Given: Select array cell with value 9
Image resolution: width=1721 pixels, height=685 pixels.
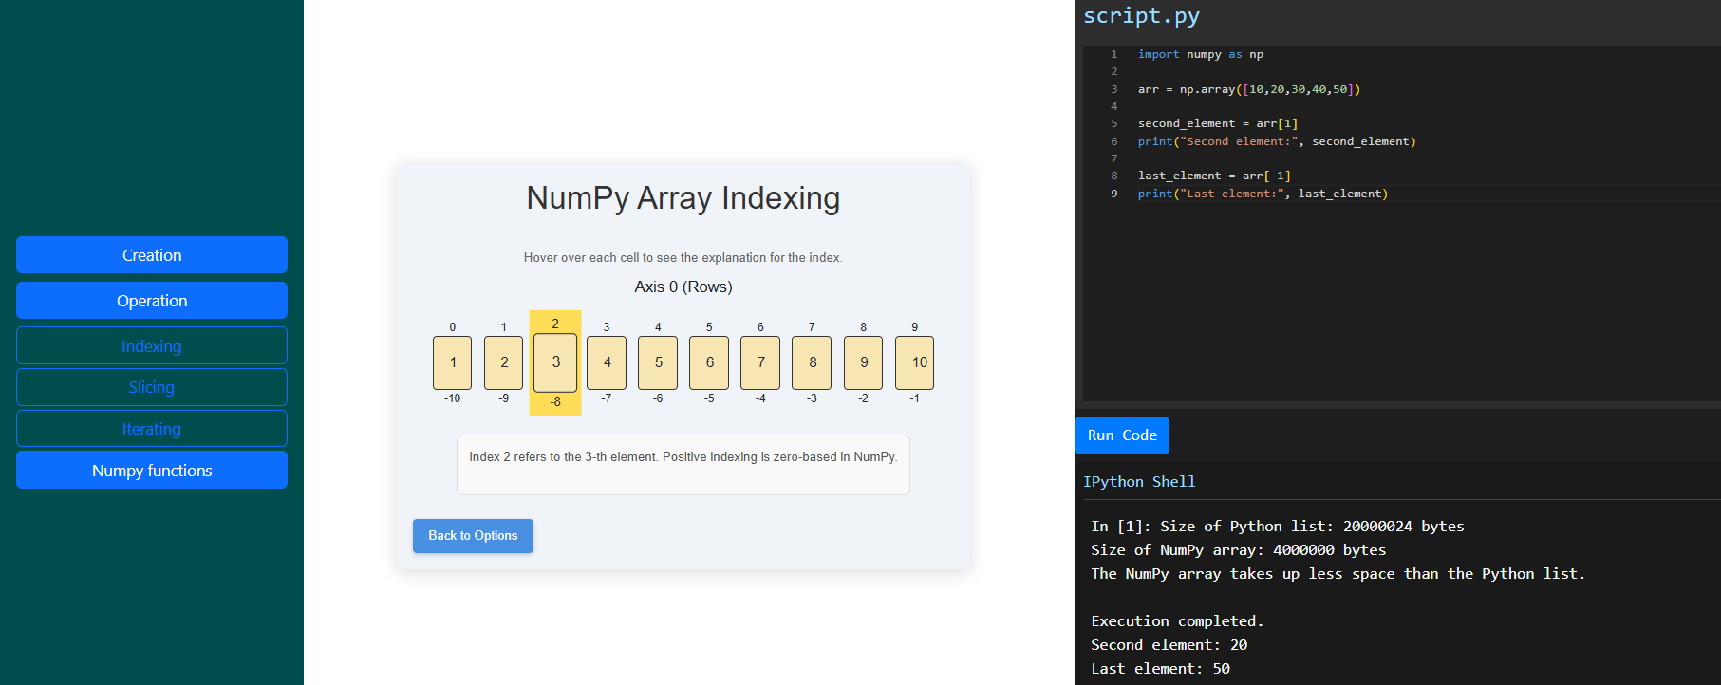Looking at the screenshot, I should click(x=864, y=362).
